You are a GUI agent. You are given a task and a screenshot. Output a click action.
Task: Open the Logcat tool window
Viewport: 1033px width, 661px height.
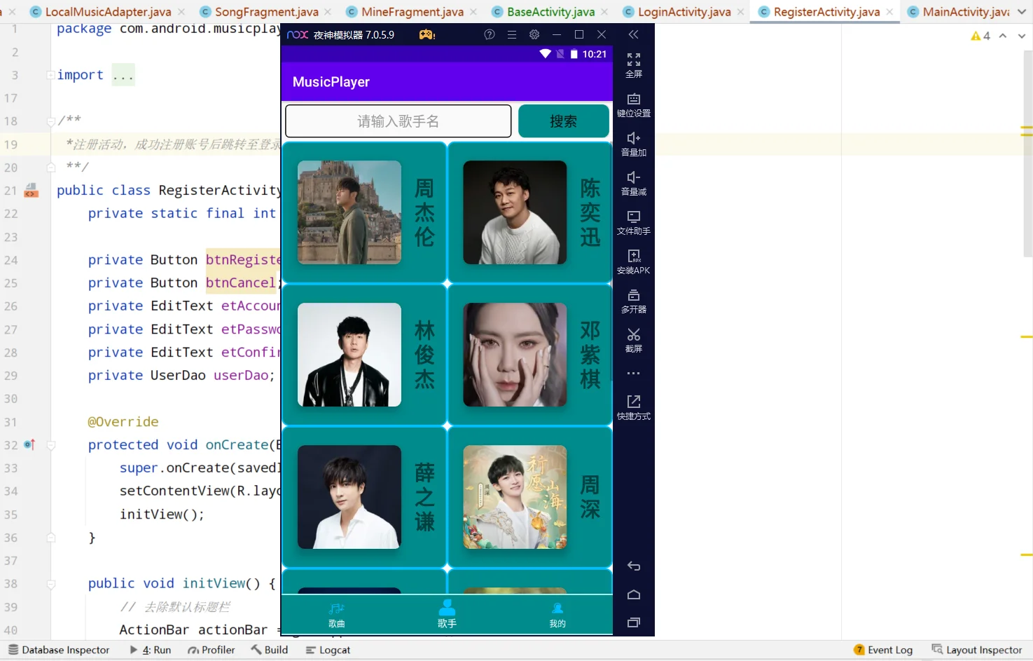point(328,650)
